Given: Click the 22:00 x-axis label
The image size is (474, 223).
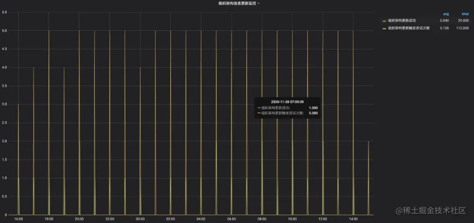Looking at the screenshot, I should pos(110,219).
